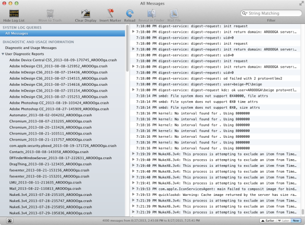Open Adobe Device Central CS5 crash report
The image size is (305, 225).
pos(63,60)
